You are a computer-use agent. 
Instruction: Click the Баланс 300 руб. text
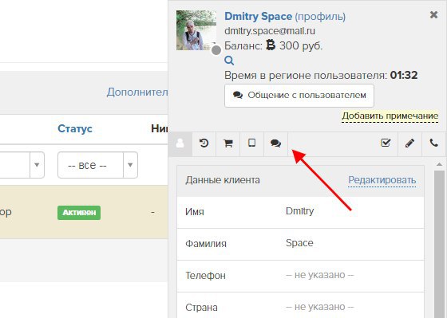coord(273,45)
